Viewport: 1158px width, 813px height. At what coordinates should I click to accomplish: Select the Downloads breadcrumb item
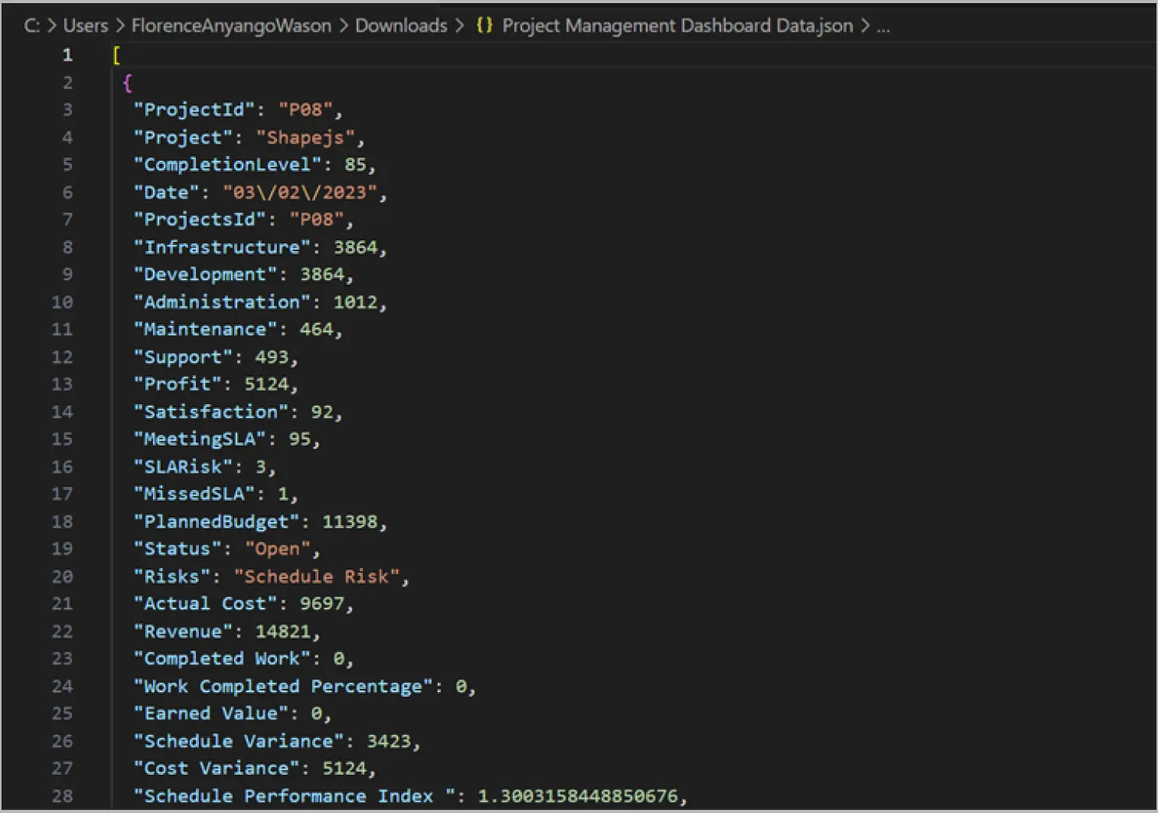(401, 25)
